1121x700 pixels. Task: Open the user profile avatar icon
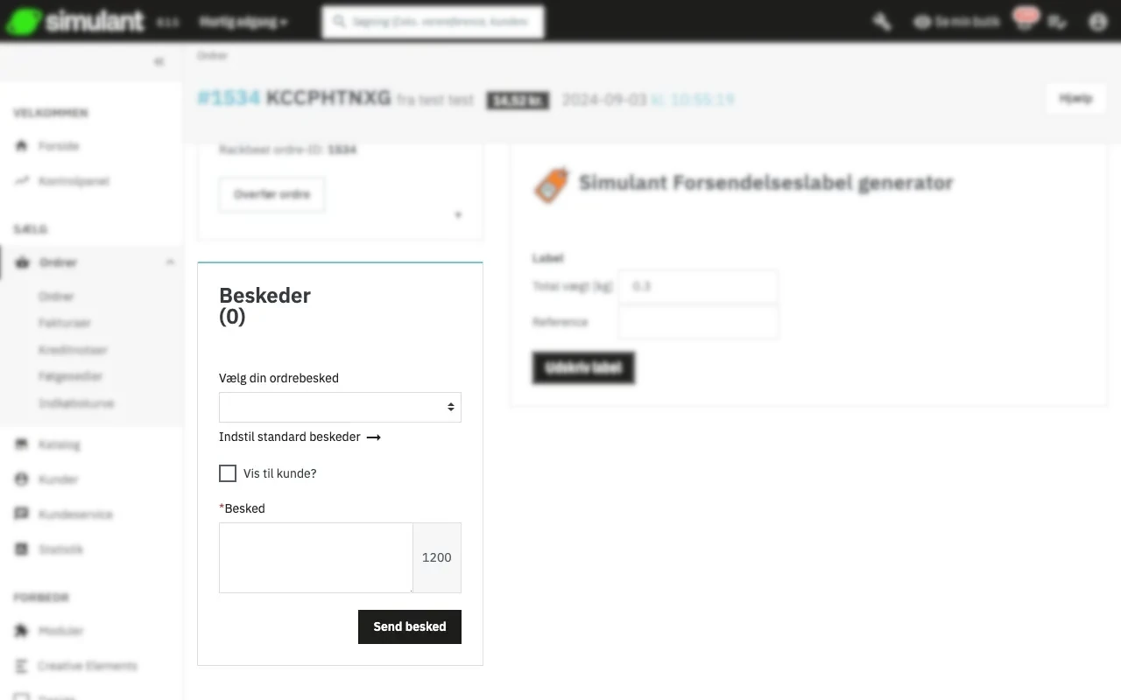(x=1097, y=22)
